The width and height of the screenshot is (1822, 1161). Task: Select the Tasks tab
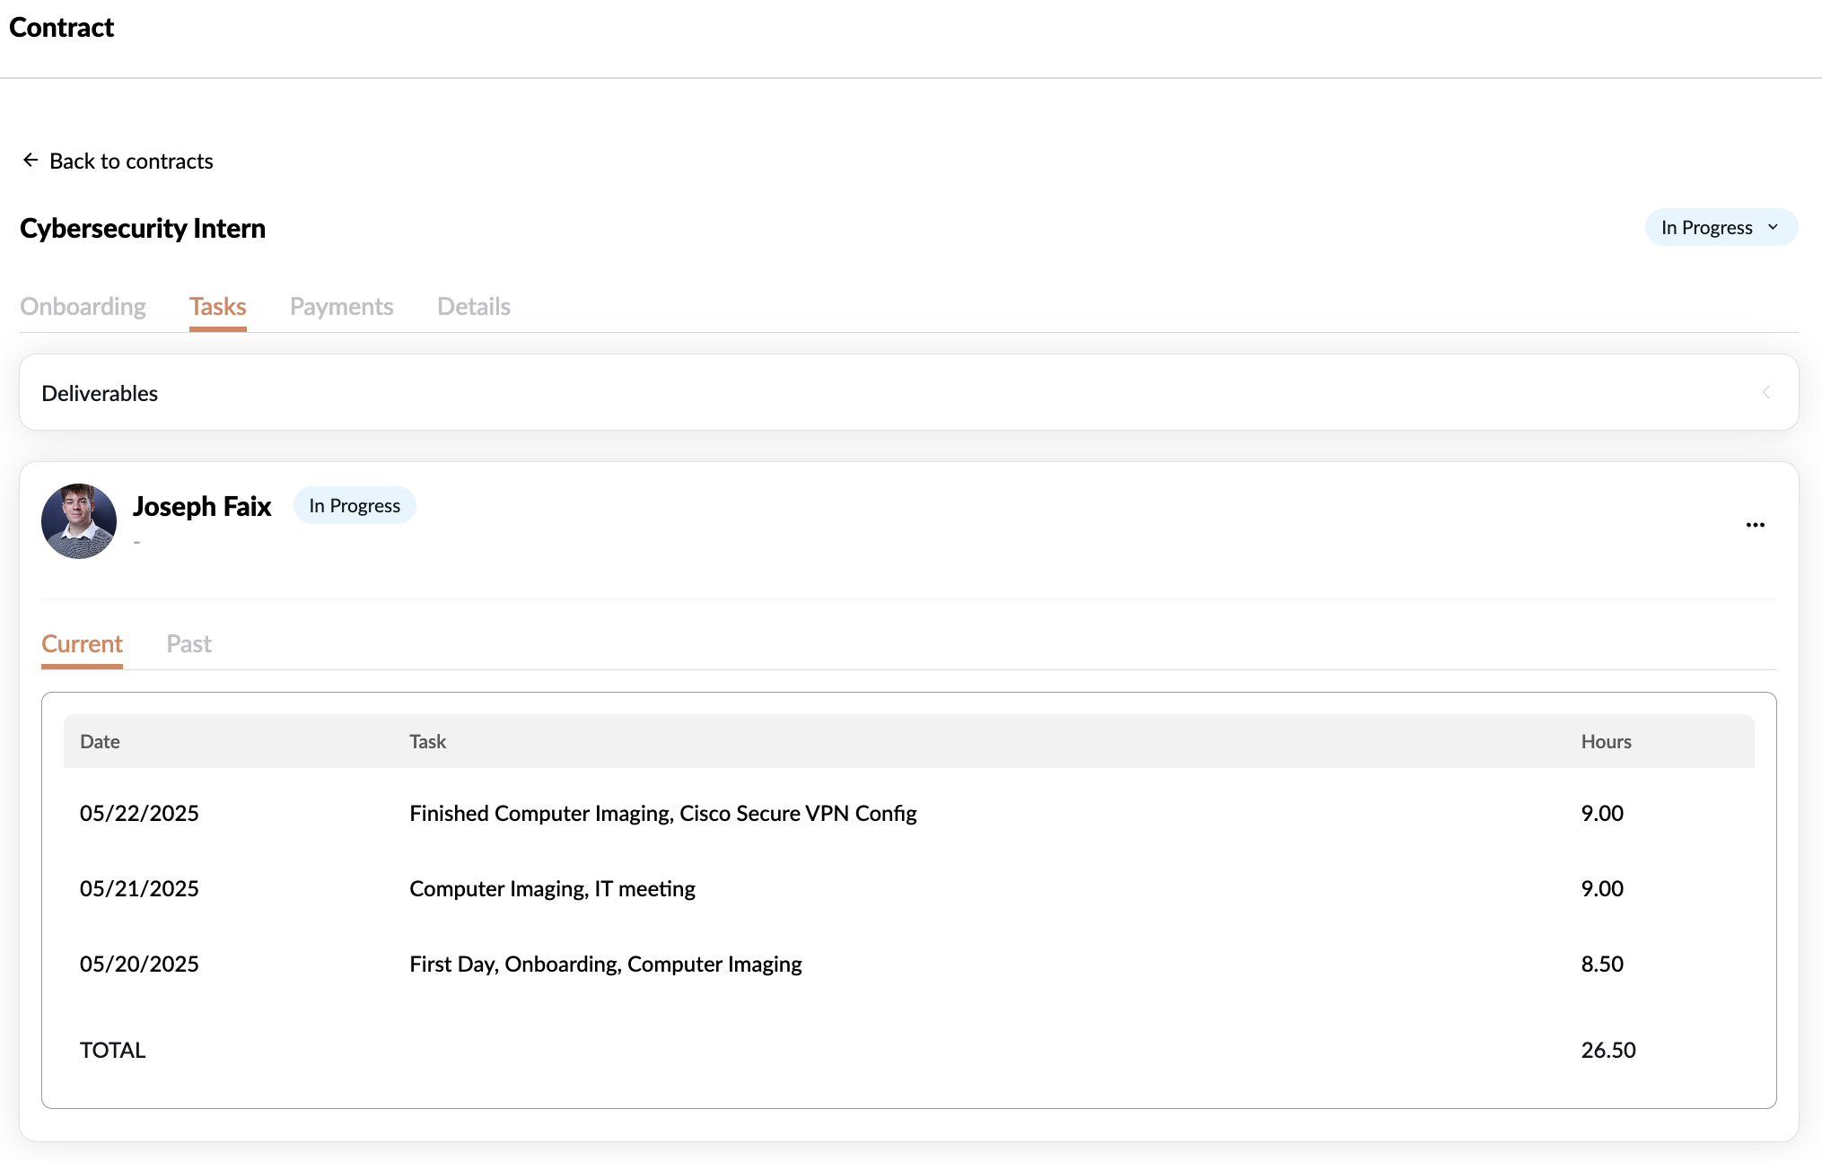coord(217,307)
